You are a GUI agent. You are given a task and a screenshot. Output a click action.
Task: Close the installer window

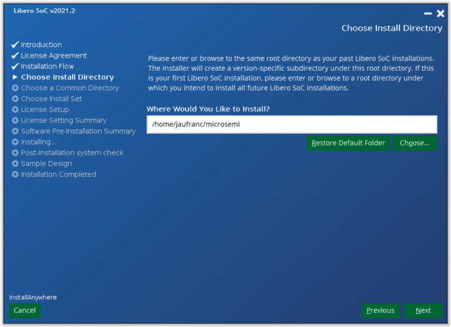(x=440, y=14)
